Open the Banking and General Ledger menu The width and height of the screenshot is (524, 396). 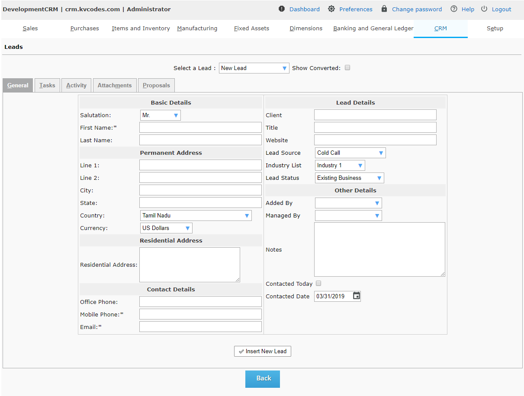coord(373,29)
